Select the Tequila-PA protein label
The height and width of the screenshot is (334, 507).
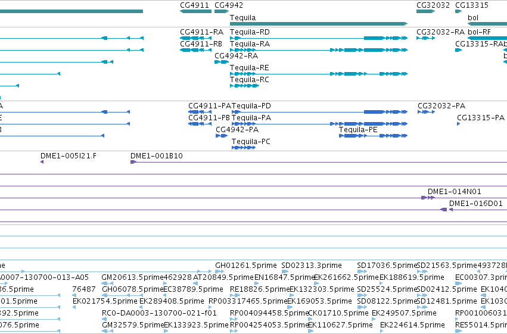[x=251, y=118]
